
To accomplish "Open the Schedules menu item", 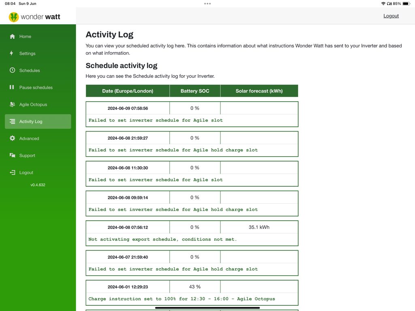I will (30, 70).
